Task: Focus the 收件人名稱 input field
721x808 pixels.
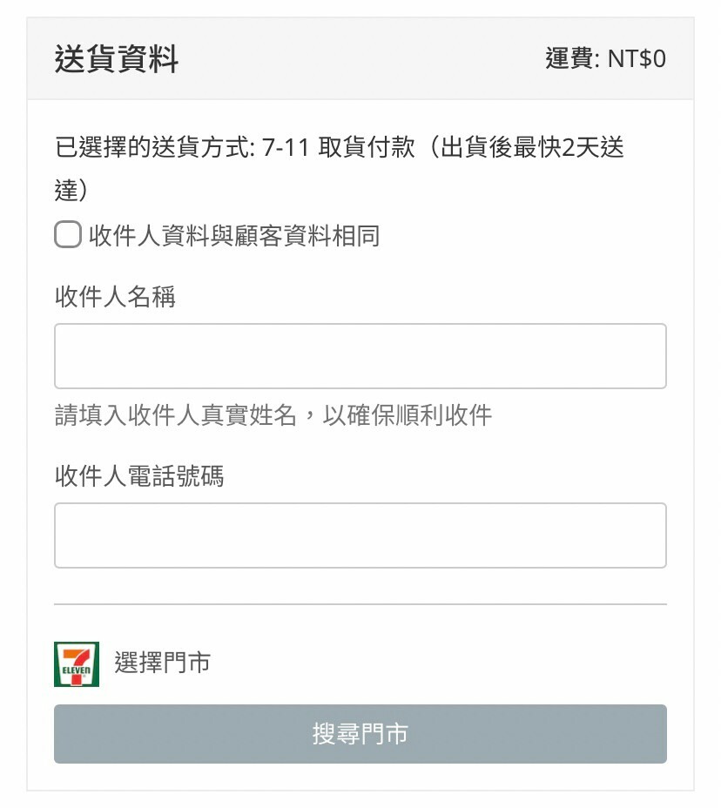Action: tap(360, 356)
